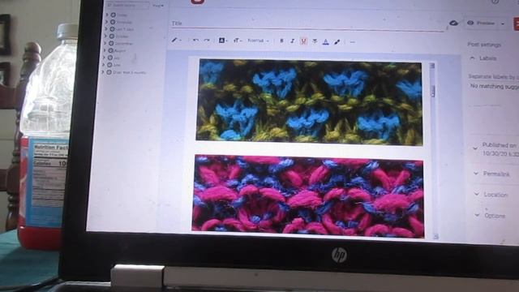The image size is (519, 292).
Task: Expand the September row chevron
Action: [105, 43]
